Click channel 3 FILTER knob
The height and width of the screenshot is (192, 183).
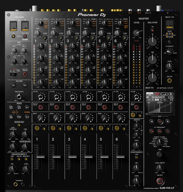[x=73, y=97]
